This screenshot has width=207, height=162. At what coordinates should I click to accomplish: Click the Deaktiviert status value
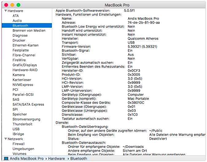pyautogui.click(x=158, y=139)
